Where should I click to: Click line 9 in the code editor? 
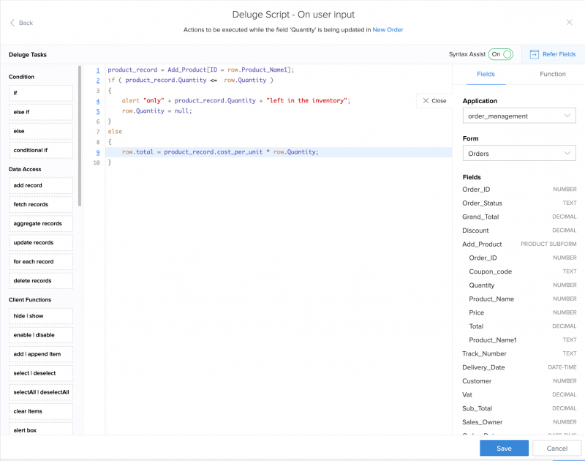click(219, 152)
